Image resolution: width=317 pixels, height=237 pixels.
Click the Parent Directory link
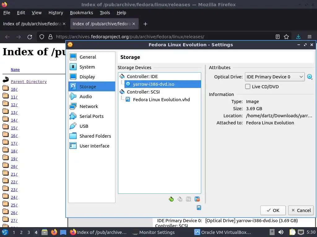29,81
